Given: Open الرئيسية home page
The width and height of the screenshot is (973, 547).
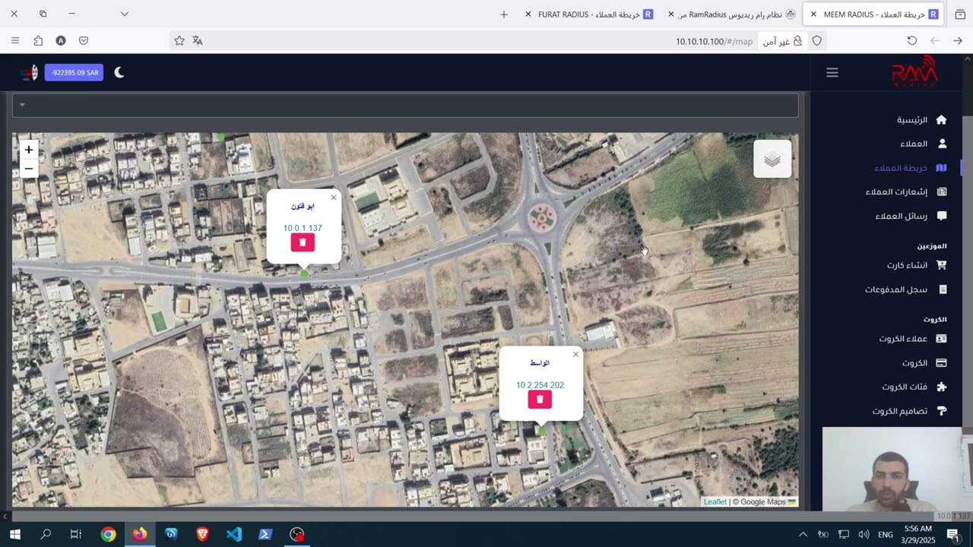Looking at the screenshot, I should 921,120.
